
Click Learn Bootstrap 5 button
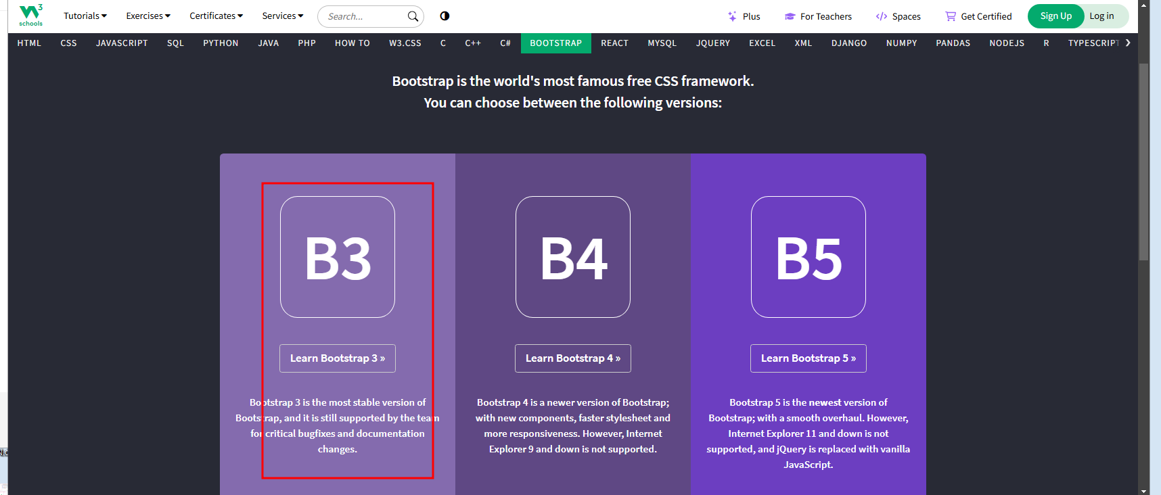pos(809,358)
